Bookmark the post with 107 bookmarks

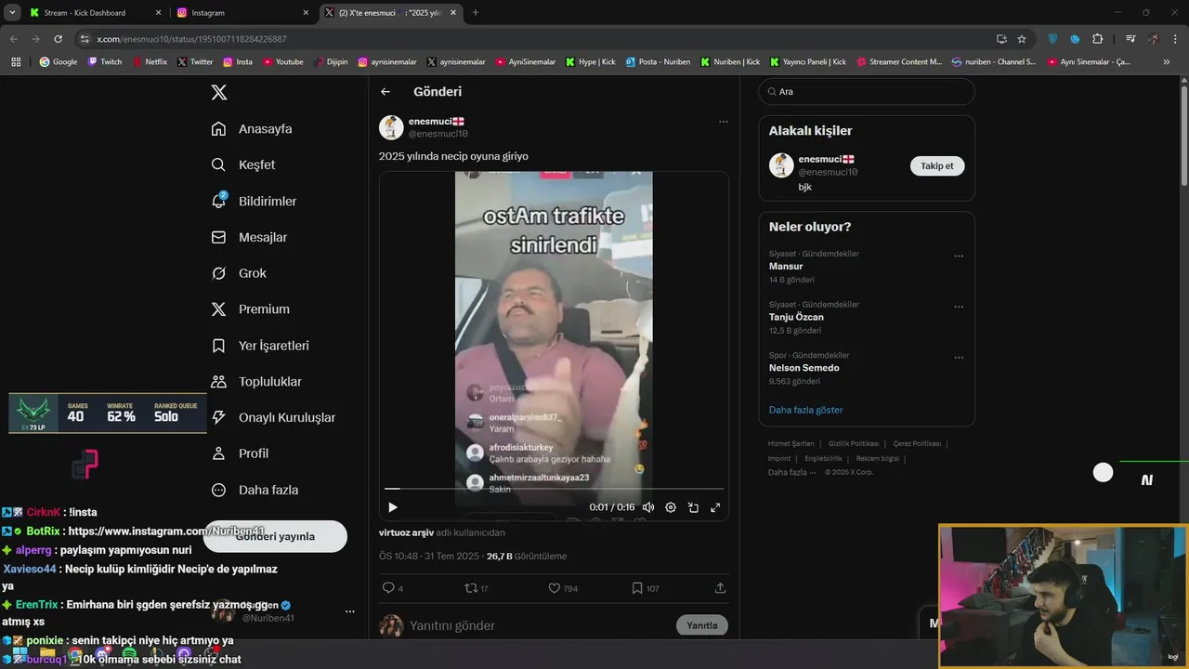click(646, 588)
